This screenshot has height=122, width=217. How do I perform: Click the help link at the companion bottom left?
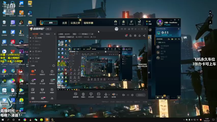point(40,102)
